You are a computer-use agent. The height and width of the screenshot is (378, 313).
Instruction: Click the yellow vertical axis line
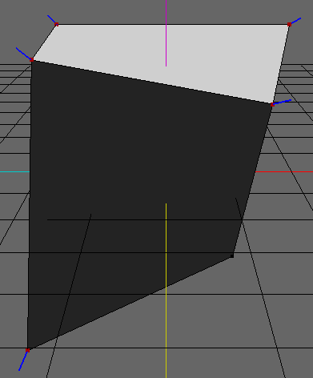coord(166,291)
